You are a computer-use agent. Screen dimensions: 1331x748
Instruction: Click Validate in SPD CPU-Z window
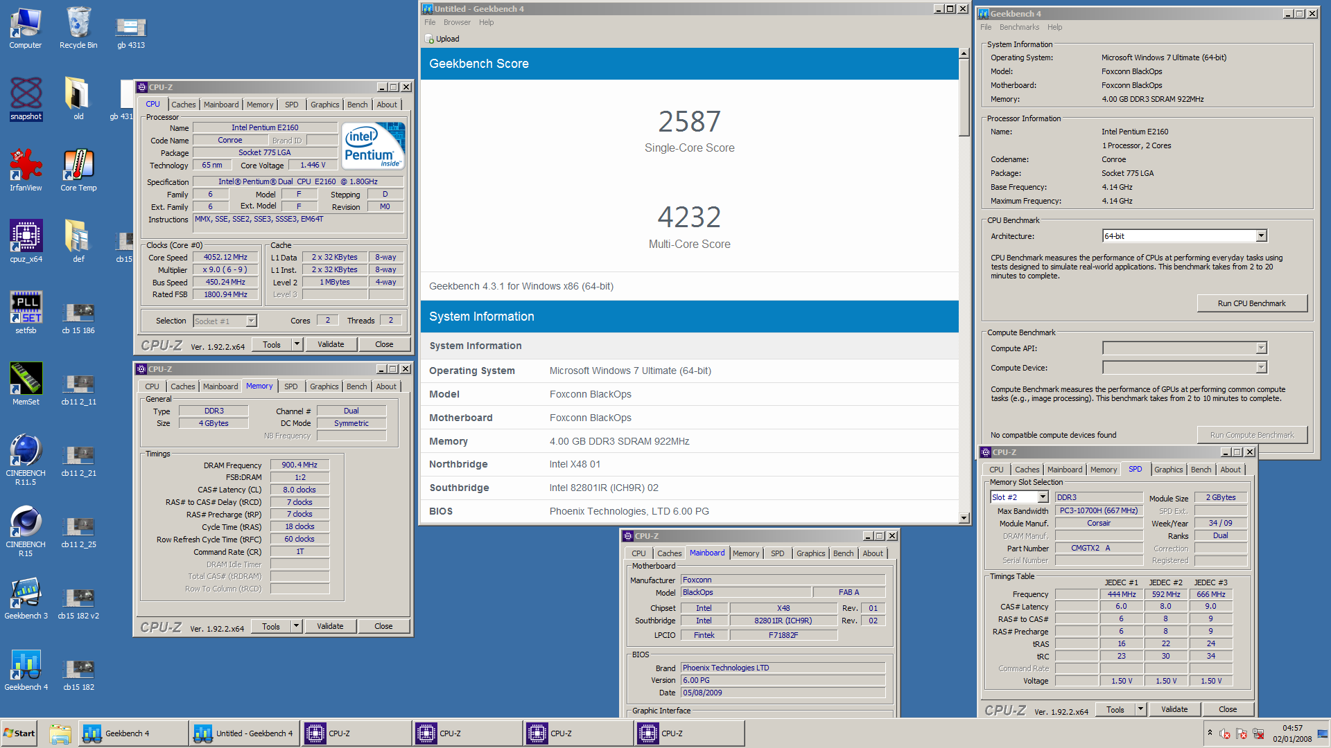click(x=1174, y=709)
